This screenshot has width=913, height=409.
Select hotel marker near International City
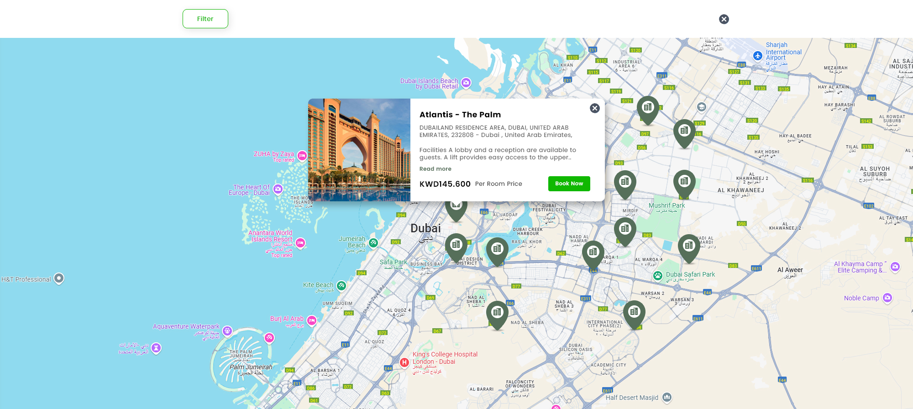tap(634, 312)
